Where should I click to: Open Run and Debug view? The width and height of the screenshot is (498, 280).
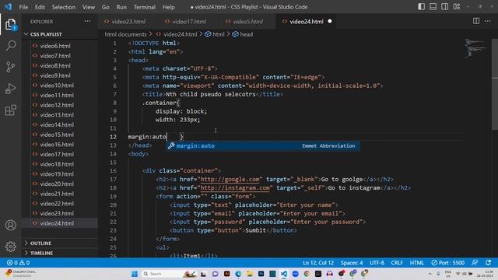tap(10, 89)
